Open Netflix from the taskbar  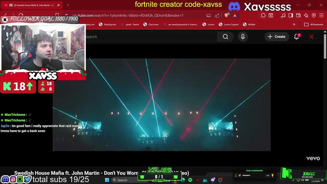198,180
